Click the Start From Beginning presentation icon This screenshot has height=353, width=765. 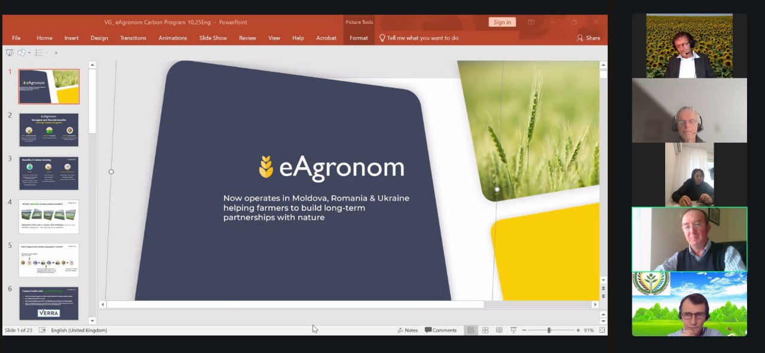click(10, 53)
